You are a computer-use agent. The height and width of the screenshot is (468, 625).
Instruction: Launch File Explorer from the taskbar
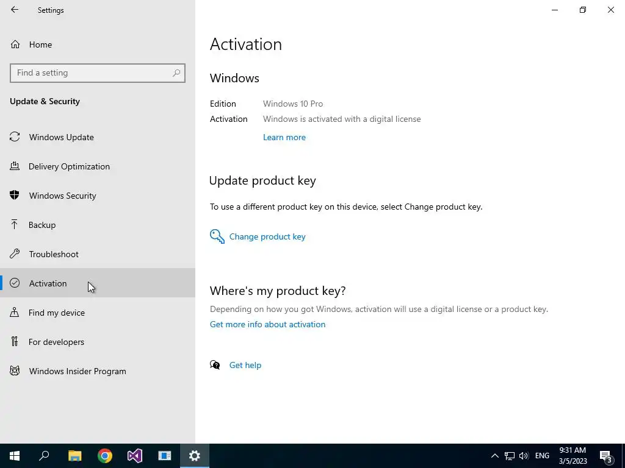click(x=75, y=456)
